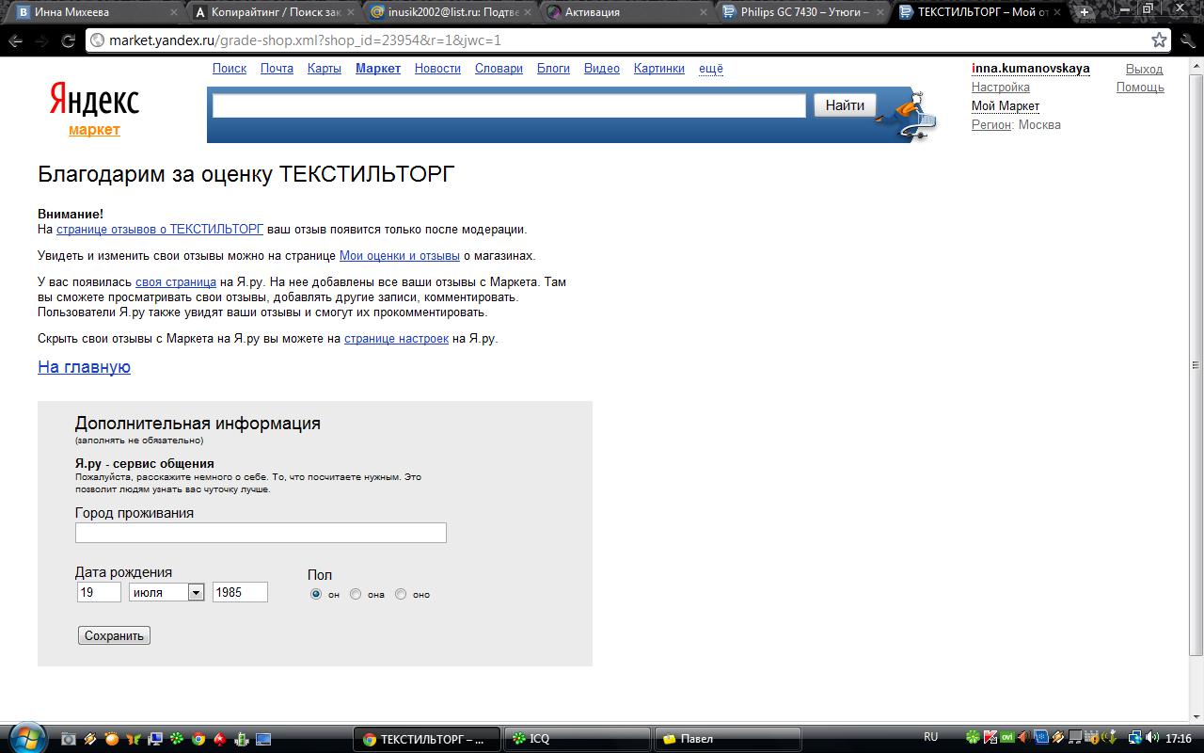This screenshot has height=753, width=1204.
Task: Open a new browser tab
Action: coord(1085,12)
